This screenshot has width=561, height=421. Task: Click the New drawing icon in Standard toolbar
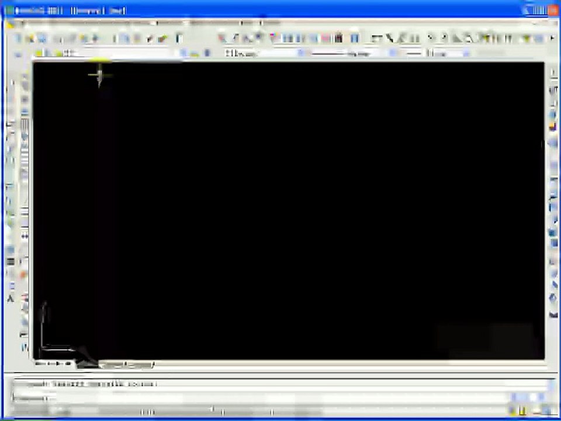click(18, 39)
